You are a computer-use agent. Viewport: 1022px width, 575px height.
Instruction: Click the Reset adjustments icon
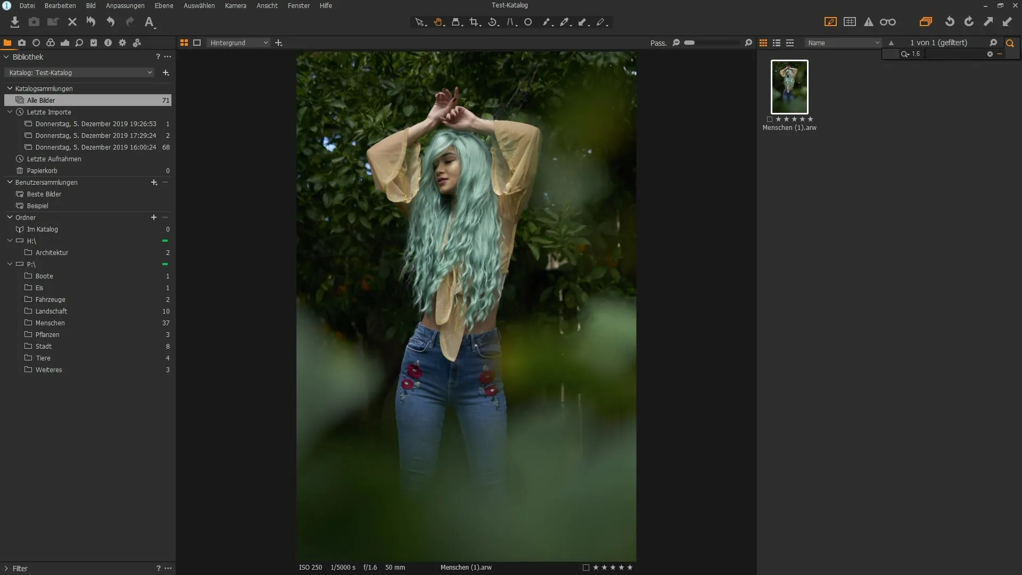pyautogui.click(x=91, y=22)
